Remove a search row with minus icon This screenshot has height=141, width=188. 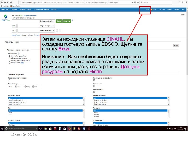point(60,31)
